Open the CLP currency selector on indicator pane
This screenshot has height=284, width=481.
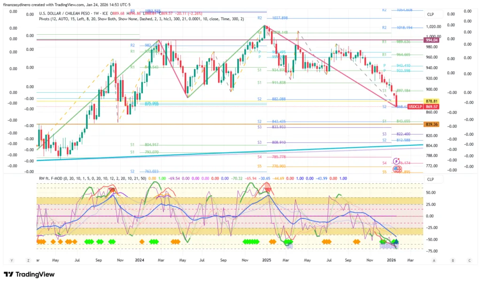coord(430,179)
